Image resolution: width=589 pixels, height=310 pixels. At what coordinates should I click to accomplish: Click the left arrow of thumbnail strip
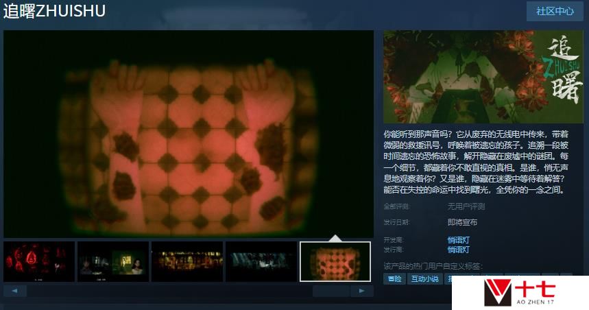14,291
